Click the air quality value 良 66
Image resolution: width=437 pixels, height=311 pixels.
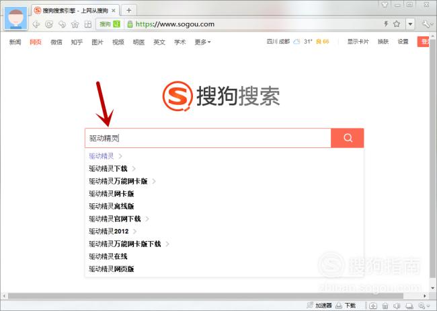pyautogui.click(x=323, y=42)
